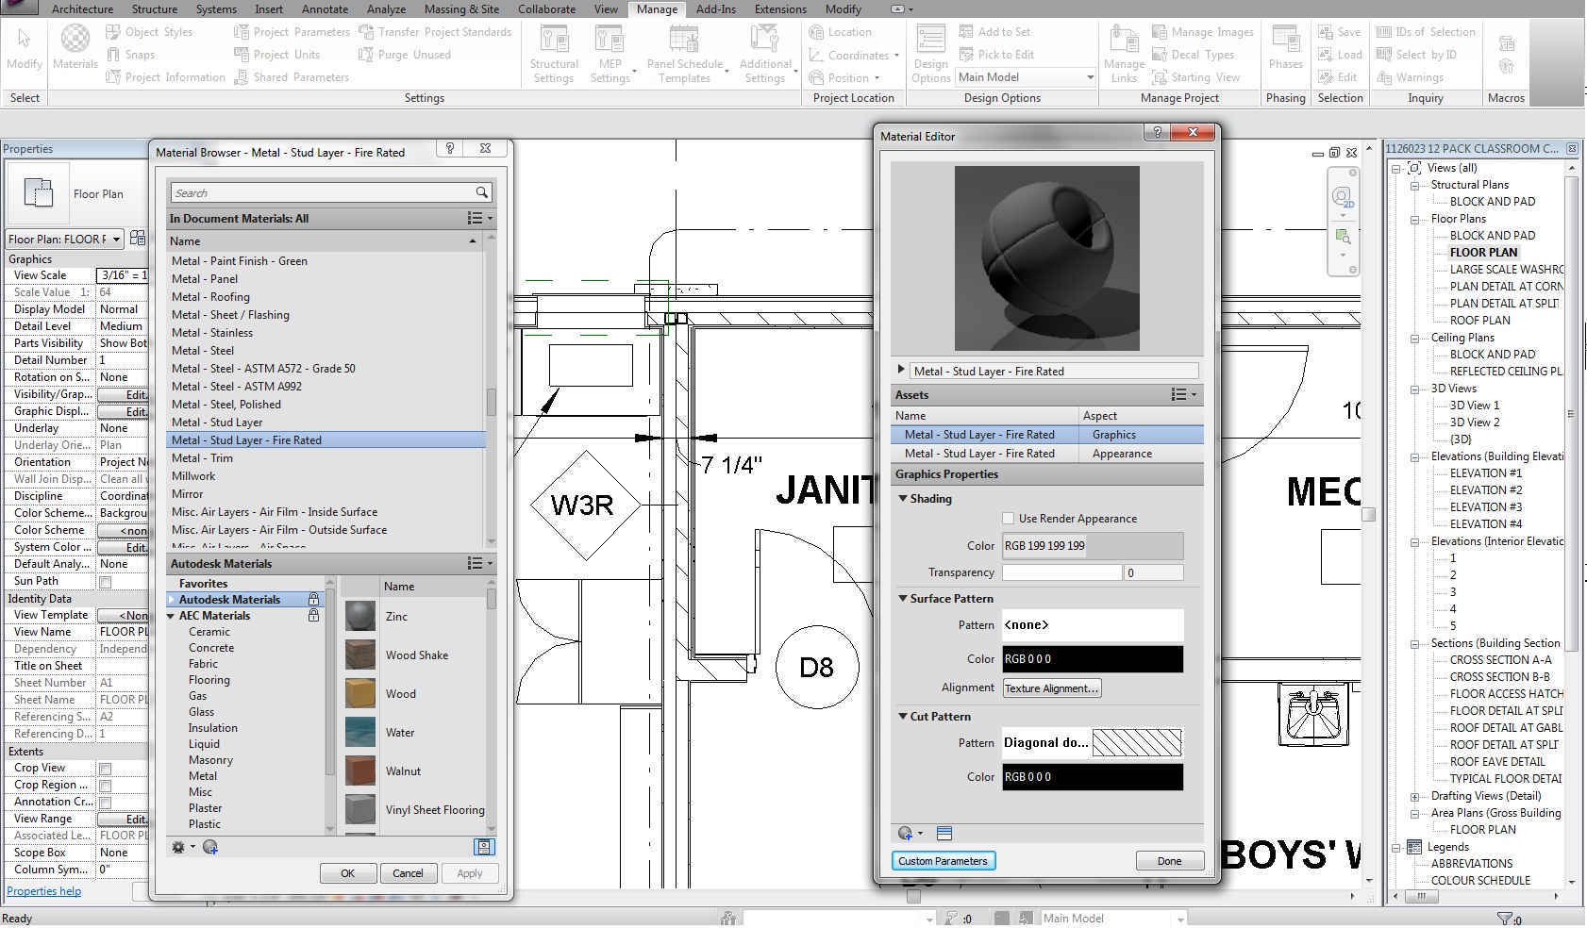Open Shared Parameters
The height and width of the screenshot is (928, 1587).
coord(292,77)
